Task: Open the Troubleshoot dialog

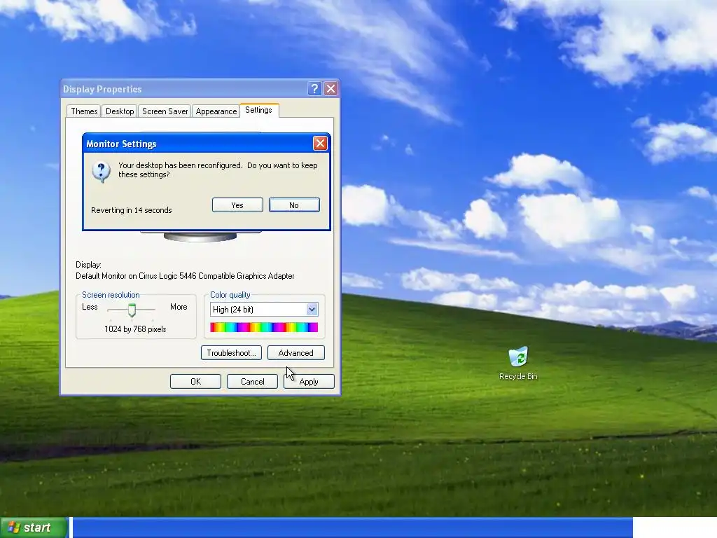Action: coord(231,353)
